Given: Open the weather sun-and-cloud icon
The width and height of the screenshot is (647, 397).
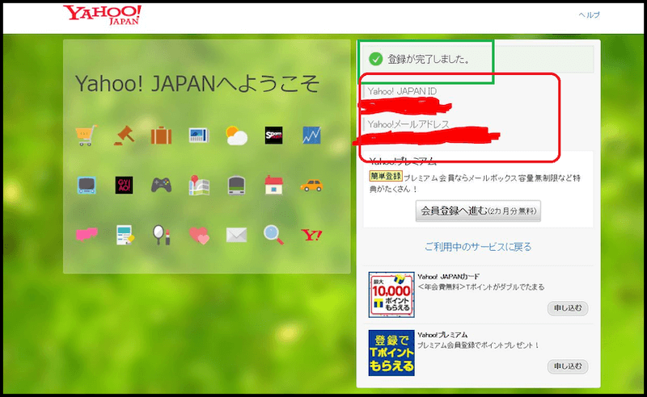Looking at the screenshot, I should point(236,136).
